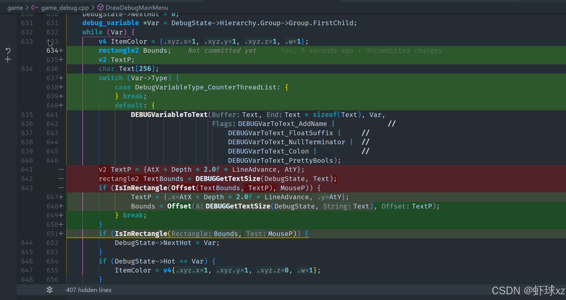Click the 'Uncommitted changes' blame annotation
Image resolution: width=566 pixels, height=300 pixels.
tap(403, 51)
